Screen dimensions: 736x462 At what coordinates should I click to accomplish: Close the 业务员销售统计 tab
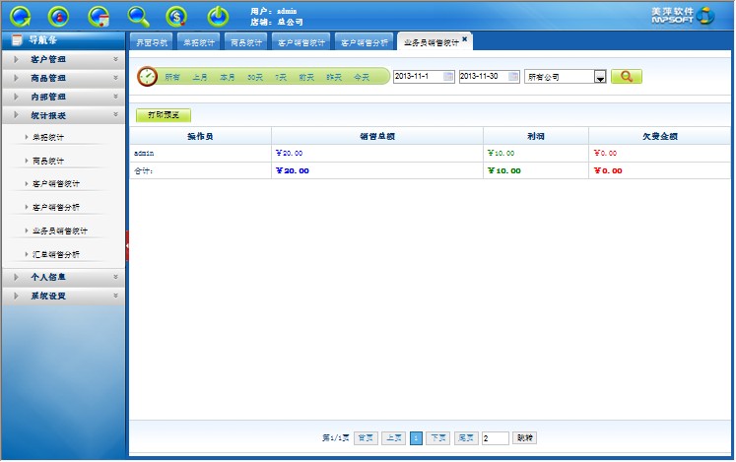pyautogui.click(x=465, y=38)
